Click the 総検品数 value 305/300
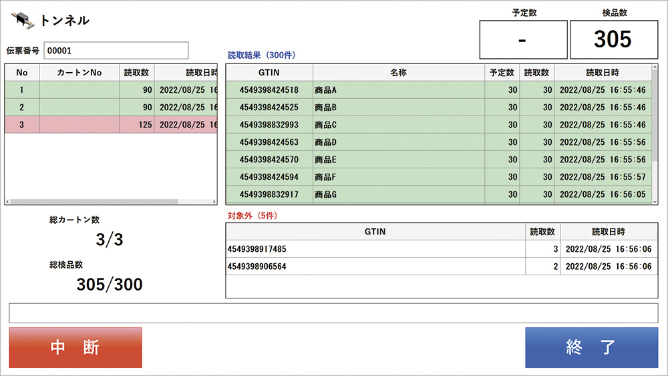 point(110,285)
